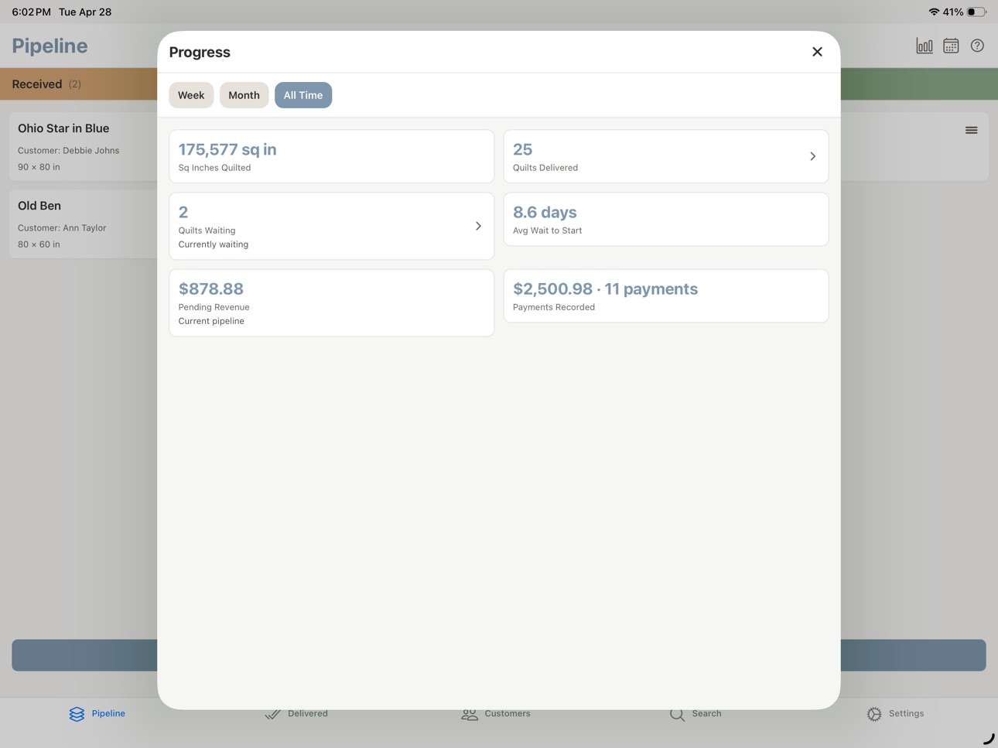Click the Received column header
Image resolution: width=998 pixels, height=748 pixels.
pyautogui.click(x=79, y=84)
